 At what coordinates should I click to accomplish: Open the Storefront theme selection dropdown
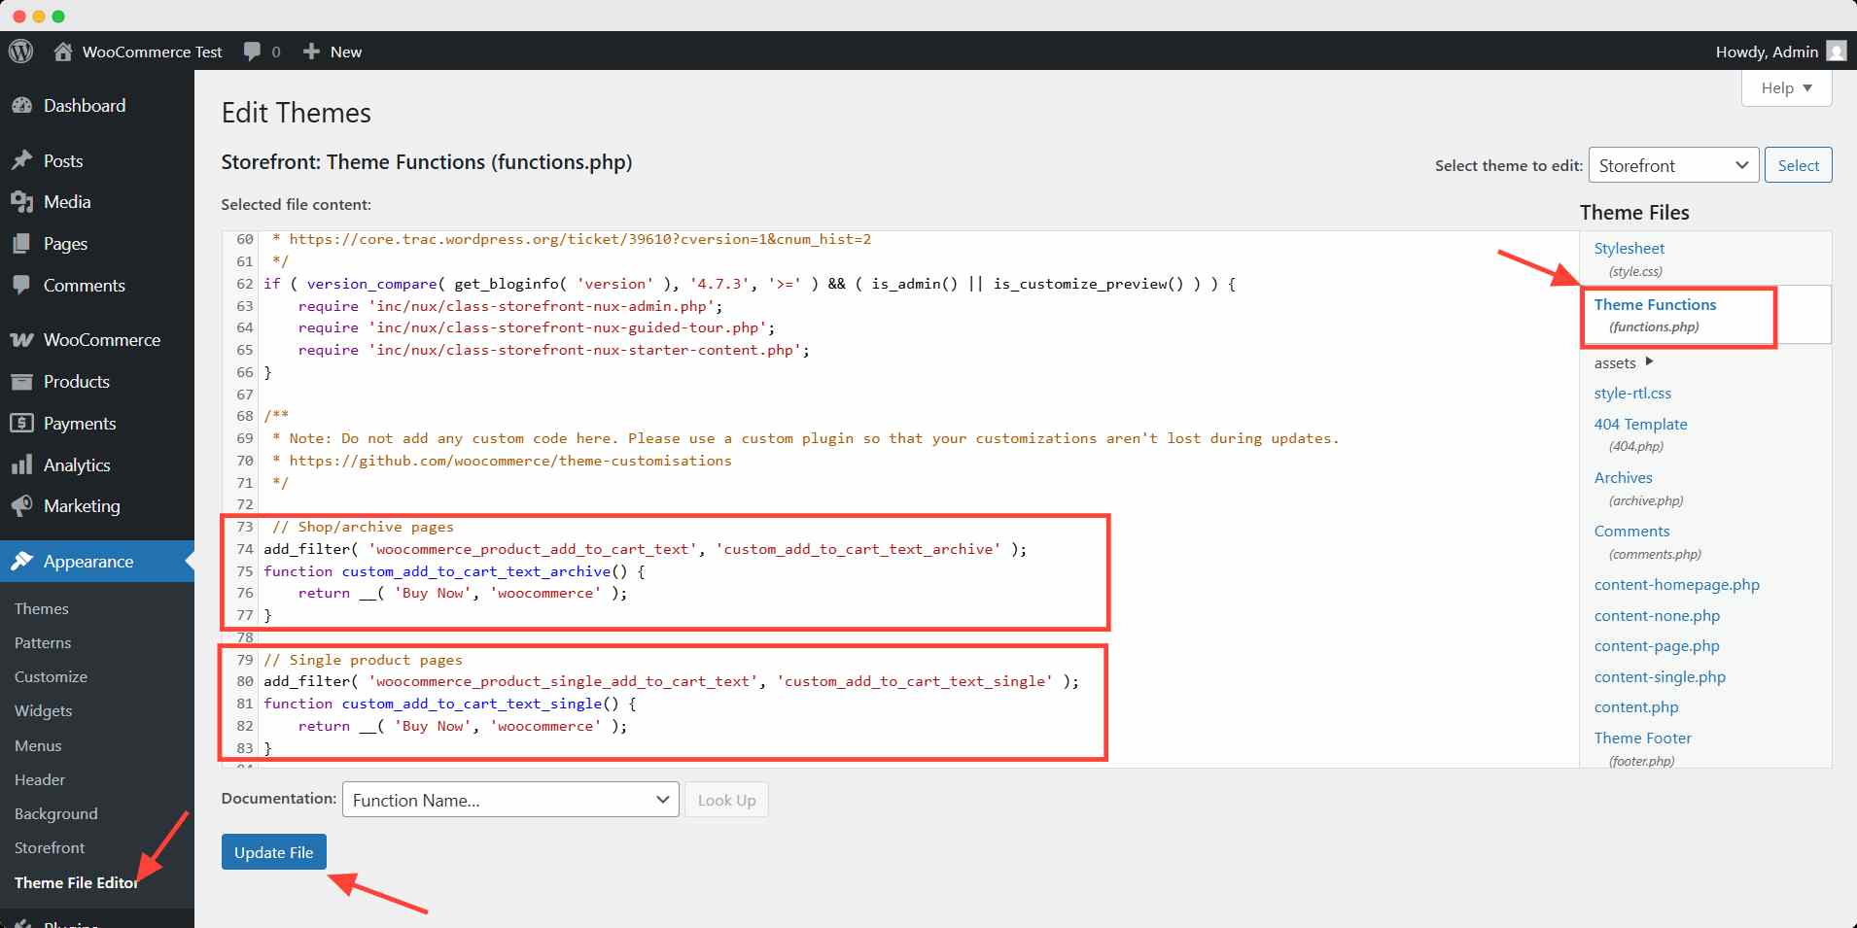(x=1673, y=165)
